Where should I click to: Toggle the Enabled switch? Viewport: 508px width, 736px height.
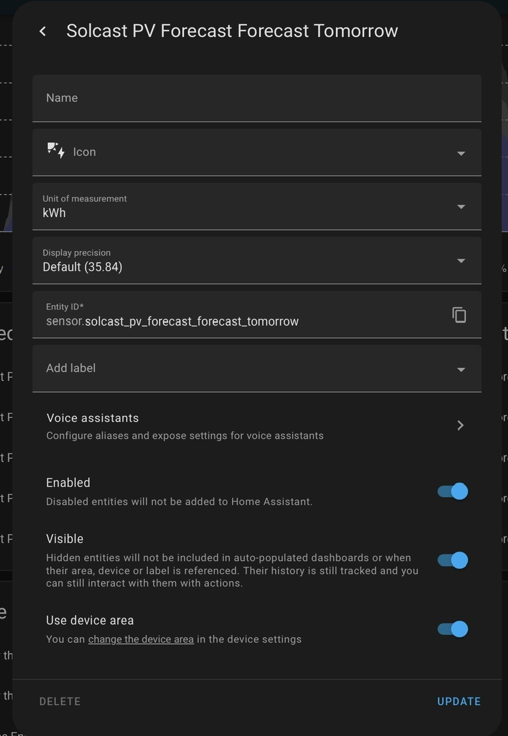453,492
